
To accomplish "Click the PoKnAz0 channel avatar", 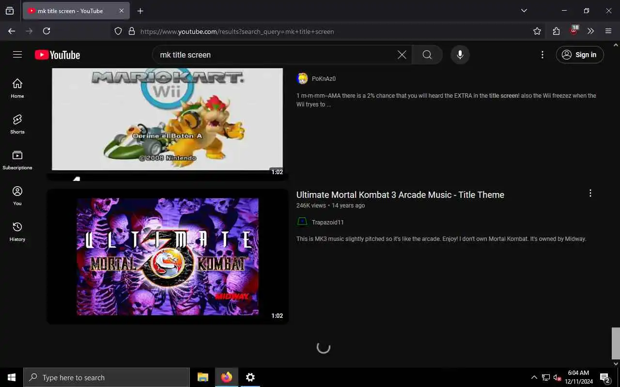I will (x=302, y=78).
